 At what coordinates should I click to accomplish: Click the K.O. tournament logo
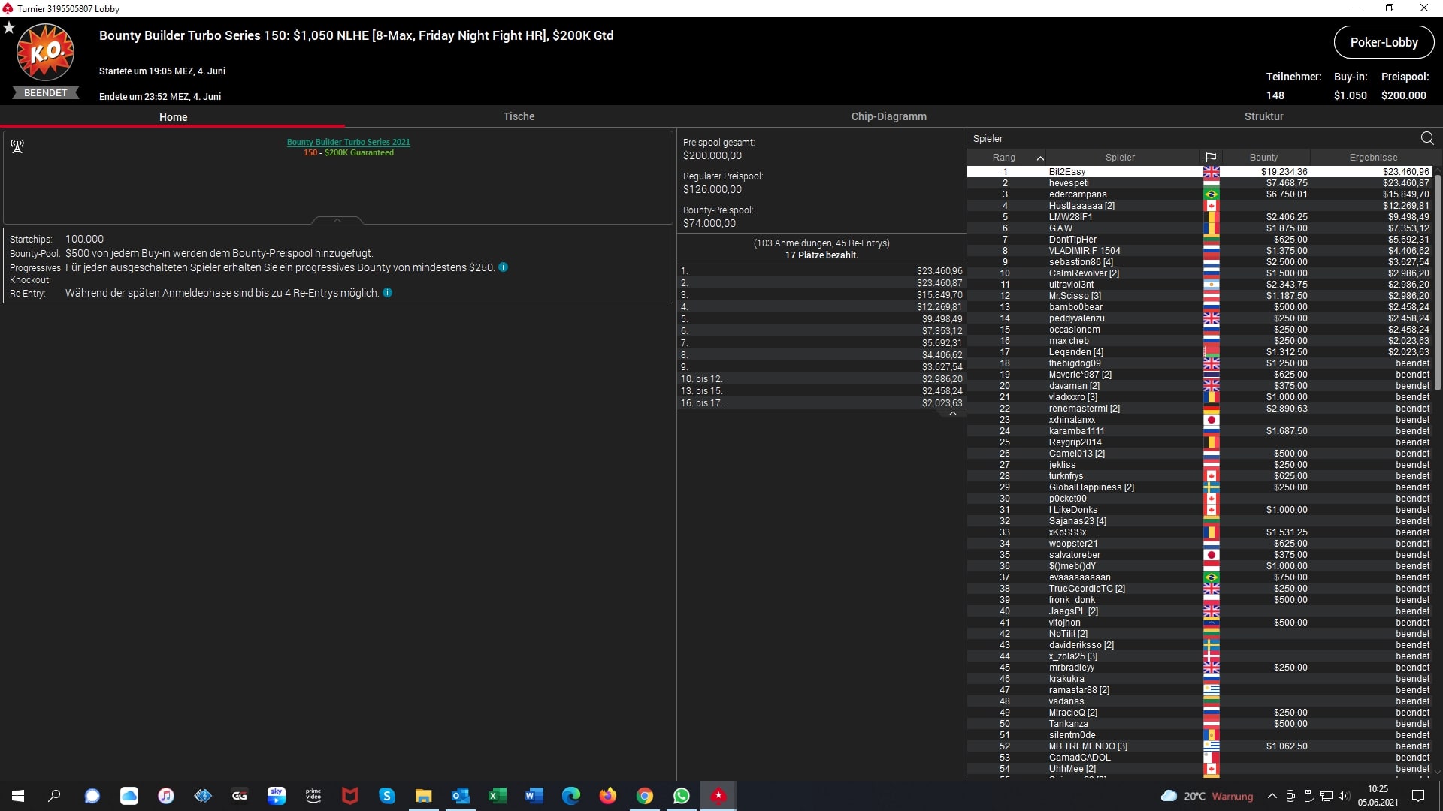pyautogui.click(x=46, y=53)
